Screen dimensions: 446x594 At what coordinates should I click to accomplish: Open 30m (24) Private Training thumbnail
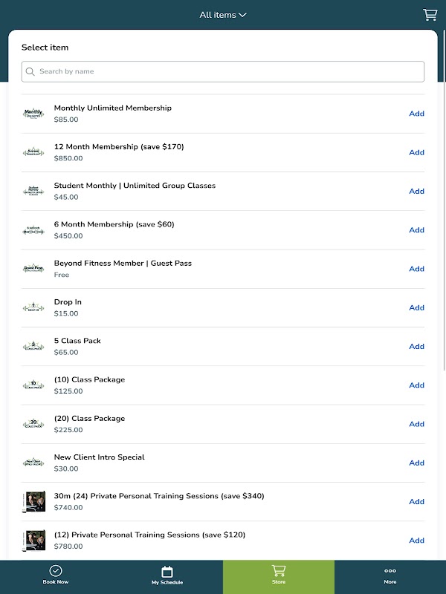tap(33, 501)
